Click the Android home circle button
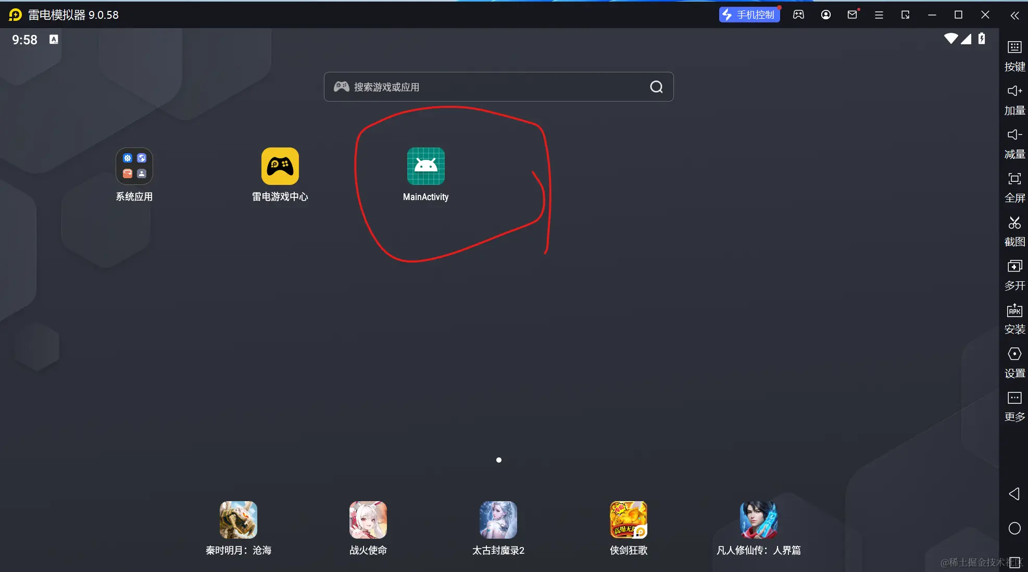The height and width of the screenshot is (572, 1028). pyautogui.click(x=1014, y=528)
